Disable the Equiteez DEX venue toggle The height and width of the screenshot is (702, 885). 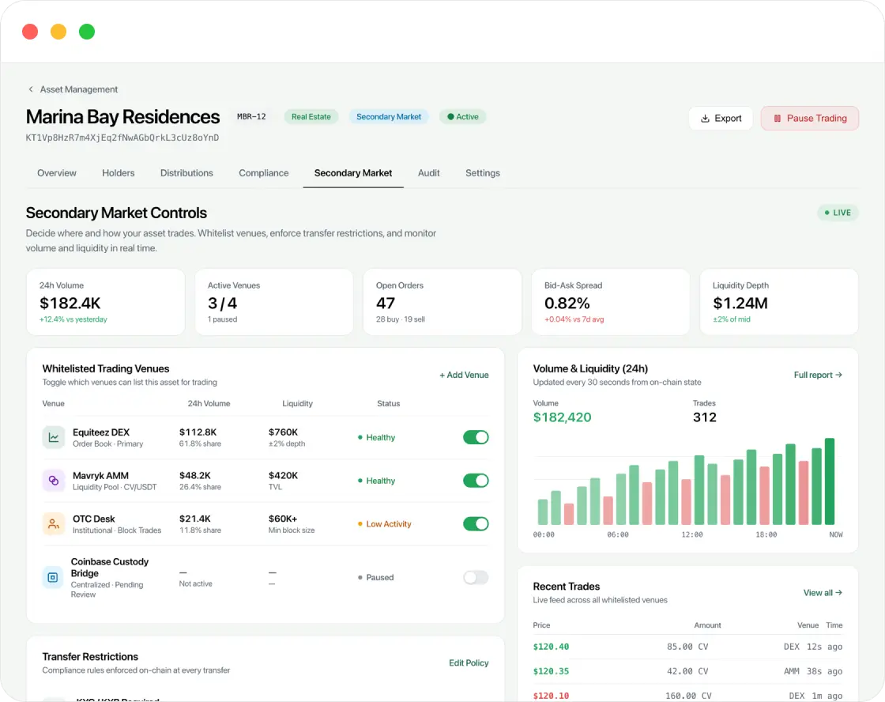tap(476, 437)
